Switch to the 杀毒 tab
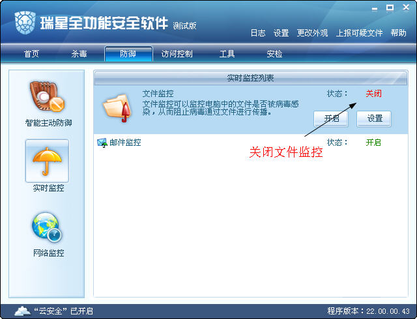This screenshot has height=319, width=417. 79,54
